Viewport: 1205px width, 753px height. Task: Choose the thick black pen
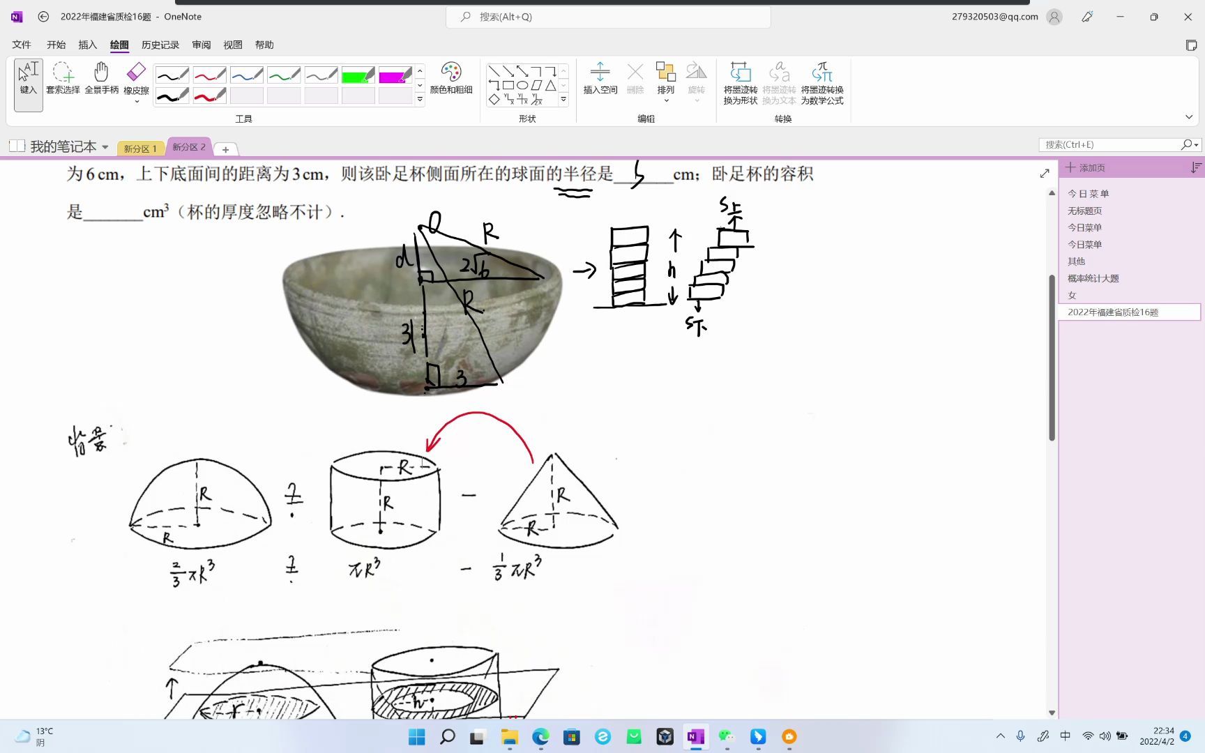click(x=172, y=96)
